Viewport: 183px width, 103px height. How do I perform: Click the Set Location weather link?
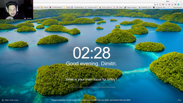[178, 13]
